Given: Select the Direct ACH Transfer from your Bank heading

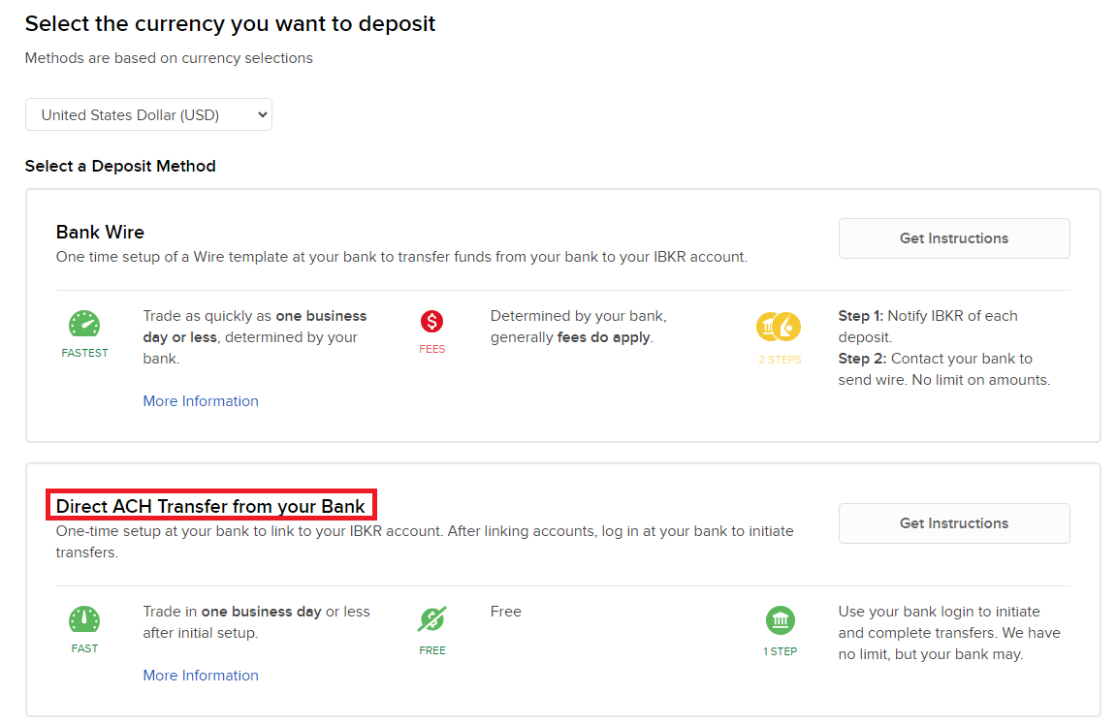Looking at the screenshot, I should coord(210,506).
